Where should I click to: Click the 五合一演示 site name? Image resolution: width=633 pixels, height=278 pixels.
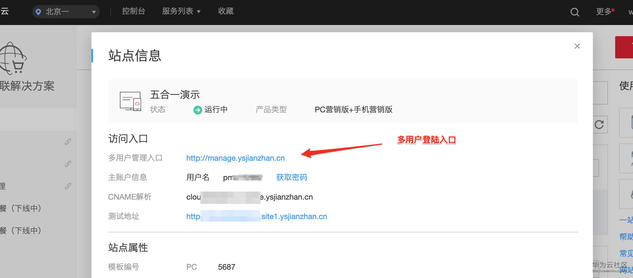pos(175,95)
